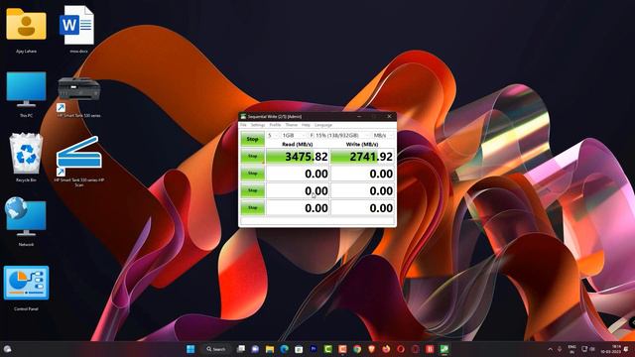Click the read value 3475.82
The width and height of the screenshot is (635, 357).
[x=298, y=157]
